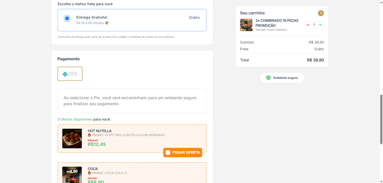Image resolution: width=383 pixels, height=183 pixels.
Task: Open the Hot Nutella product image
Action: click(x=72, y=138)
